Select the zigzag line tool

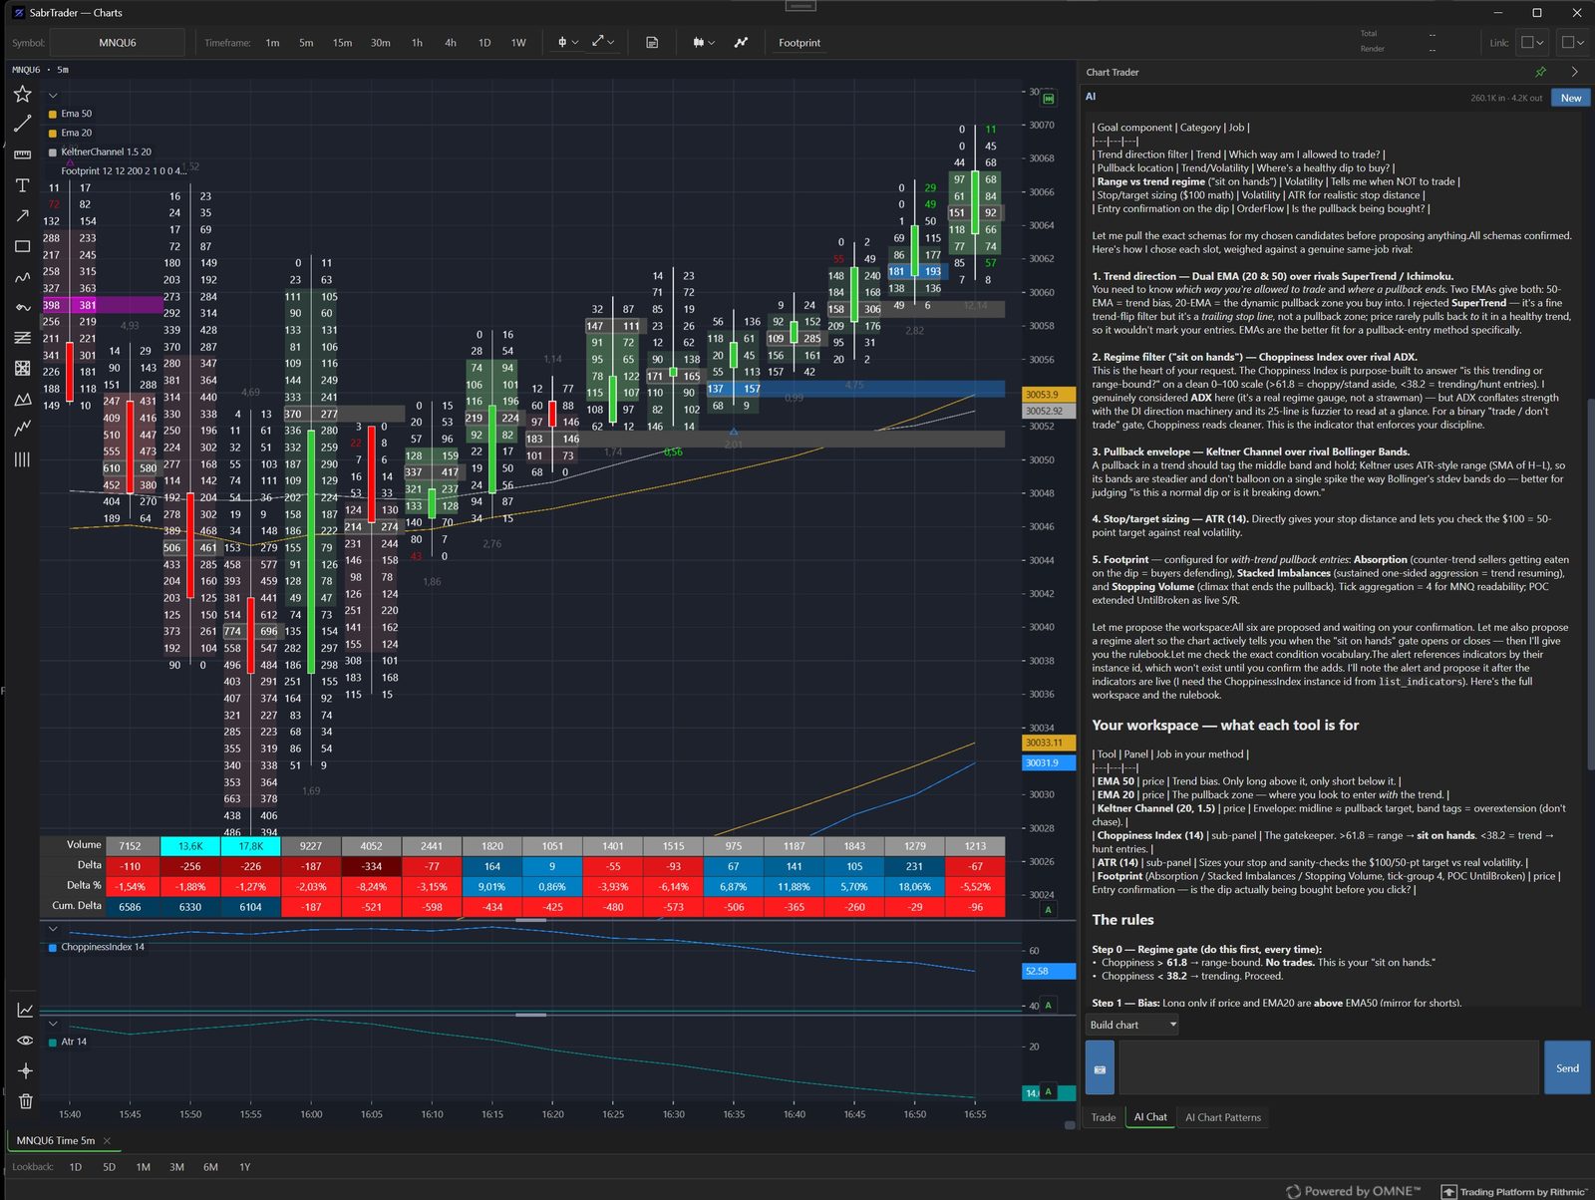[x=22, y=429]
